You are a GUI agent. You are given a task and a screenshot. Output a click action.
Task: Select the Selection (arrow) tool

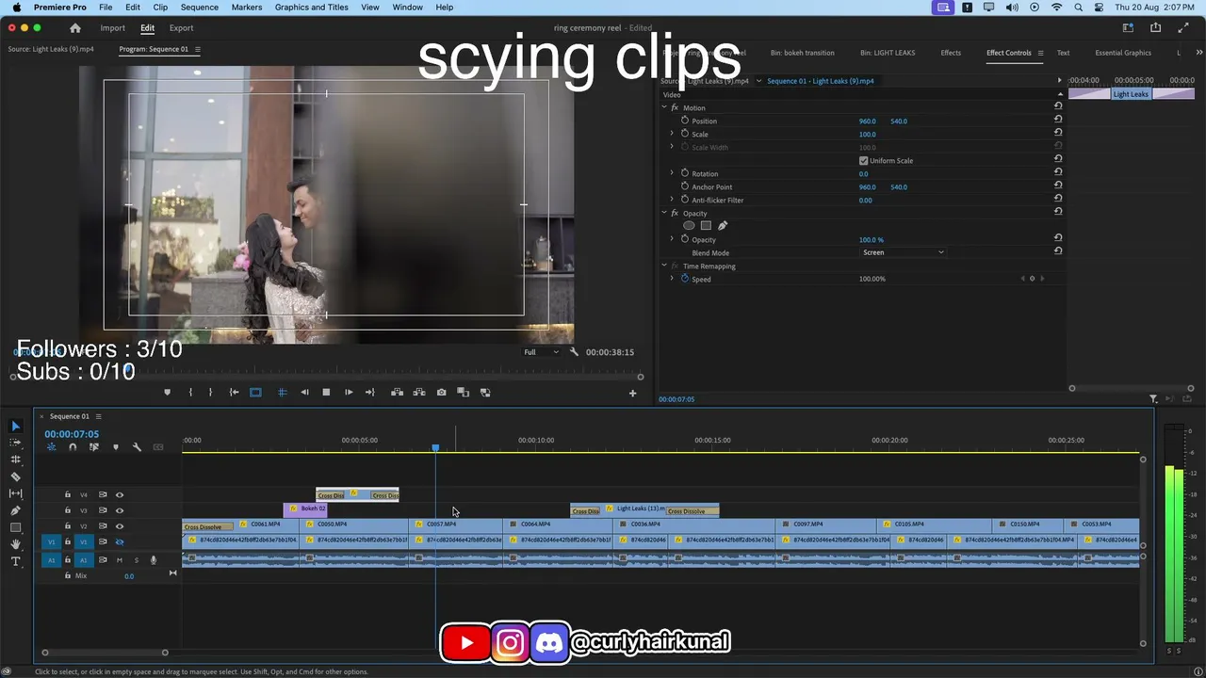click(15, 427)
